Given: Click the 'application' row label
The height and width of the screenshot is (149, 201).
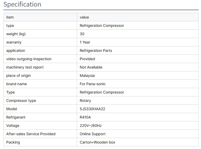Looking at the screenshot, I should pyautogui.click(x=16, y=51).
